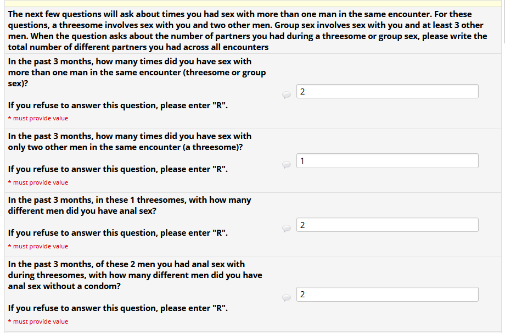
Task: Click the refuse-to-answer note under the without-condom question
Action: click(117, 308)
